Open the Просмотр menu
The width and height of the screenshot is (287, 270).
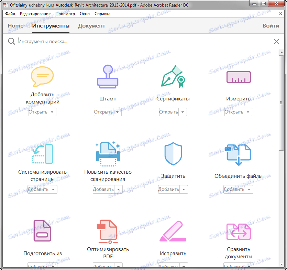[65, 14]
